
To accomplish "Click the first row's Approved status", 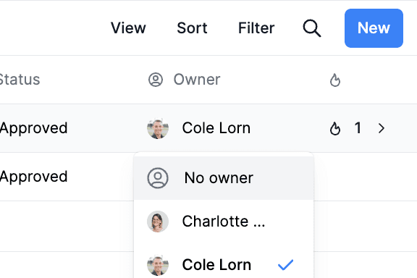I will [33, 128].
